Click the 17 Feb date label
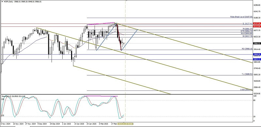 [x=114, y=124]
